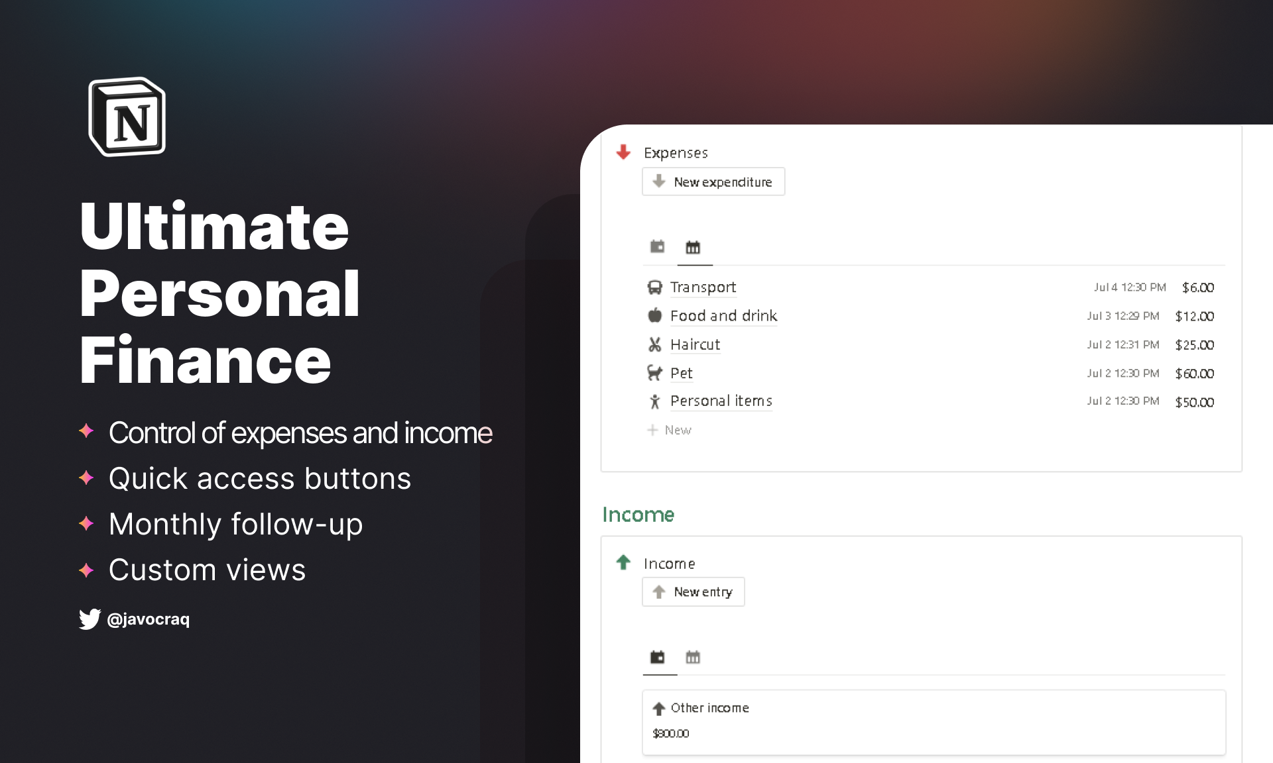Click the Notion logo icon
1273x763 pixels.
(x=126, y=115)
